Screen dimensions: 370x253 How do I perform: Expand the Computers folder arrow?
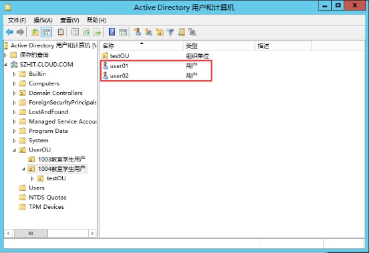tap(15, 83)
